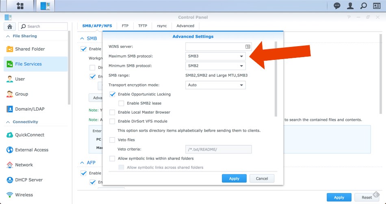Click the Veto criteria input field
Image resolution: width=386 pixels, height=204 pixels.
tap(218, 149)
